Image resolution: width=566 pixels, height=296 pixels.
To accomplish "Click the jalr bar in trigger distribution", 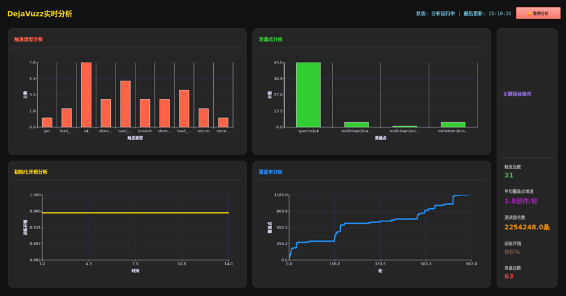I will point(47,123).
